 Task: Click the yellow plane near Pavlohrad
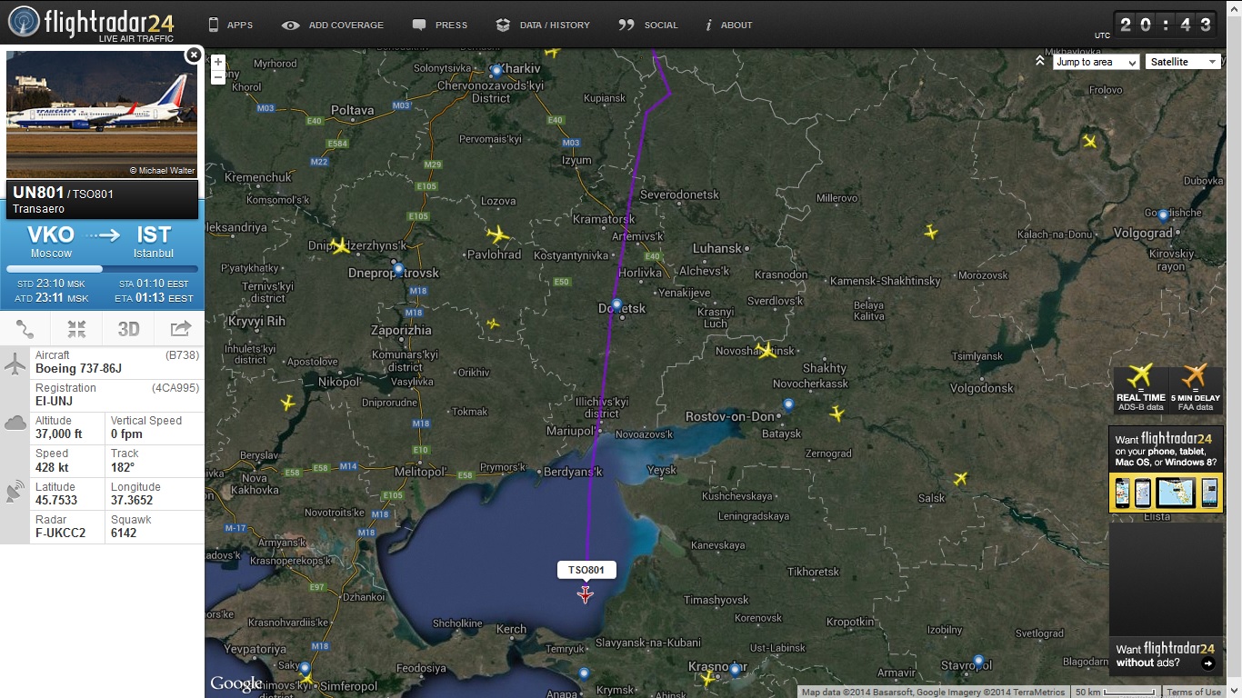(497, 235)
